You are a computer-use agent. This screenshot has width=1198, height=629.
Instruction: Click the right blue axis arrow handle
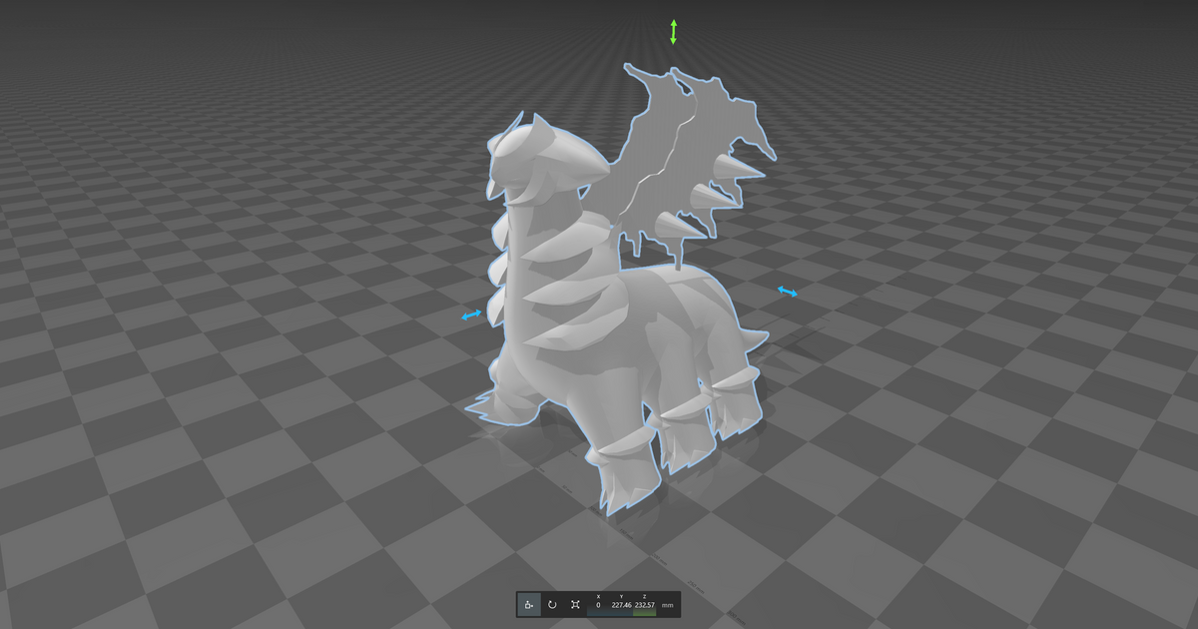[x=785, y=290]
